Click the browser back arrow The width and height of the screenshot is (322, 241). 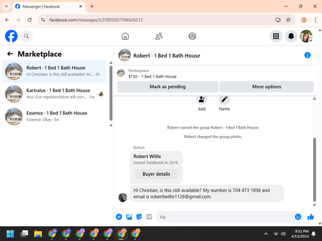pyautogui.click(x=7, y=20)
